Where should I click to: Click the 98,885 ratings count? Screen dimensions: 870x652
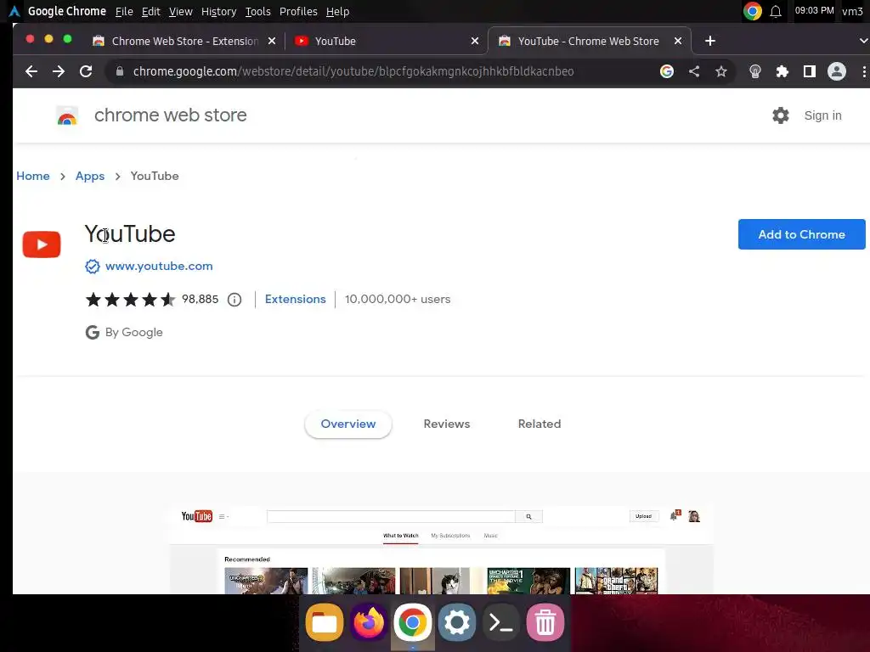tap(200, 300)
